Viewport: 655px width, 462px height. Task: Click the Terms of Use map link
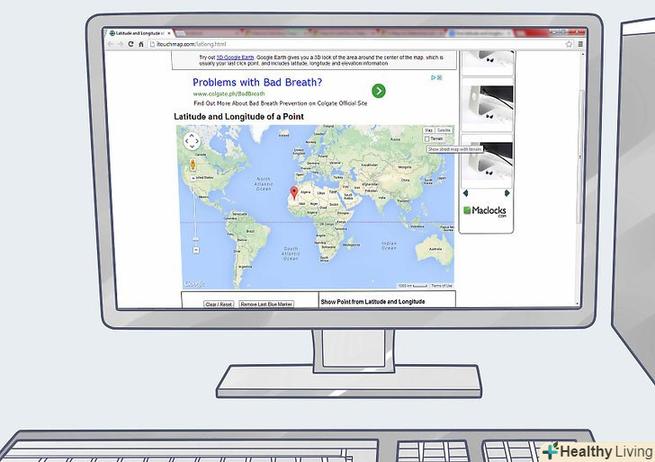[x=442, y=286]
